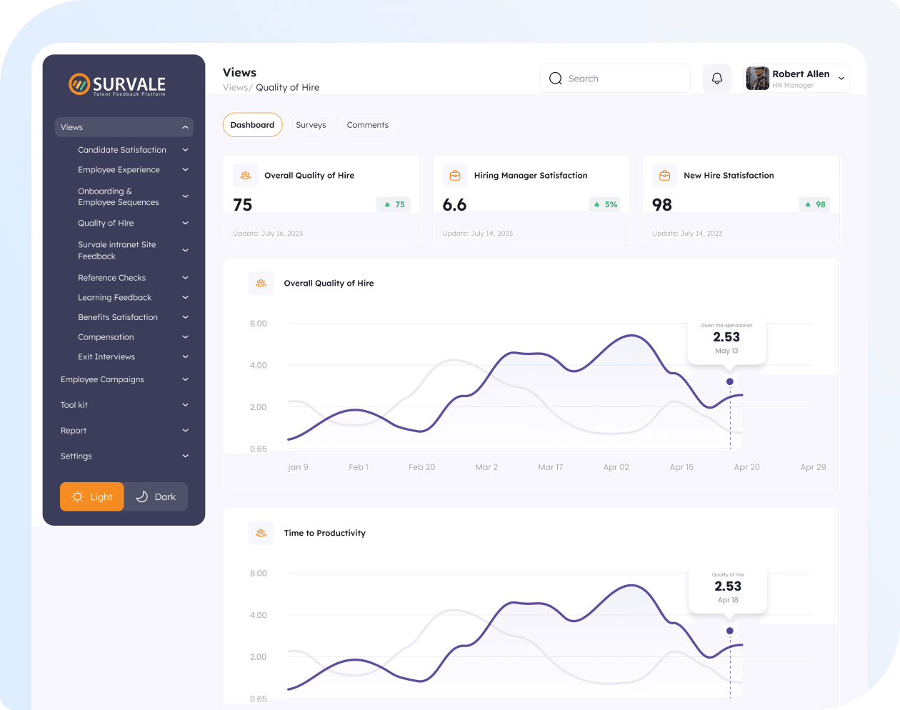Click the Overall Quality of Hire chart icon
The image size is (900, 710).
(x=261, y=283)
